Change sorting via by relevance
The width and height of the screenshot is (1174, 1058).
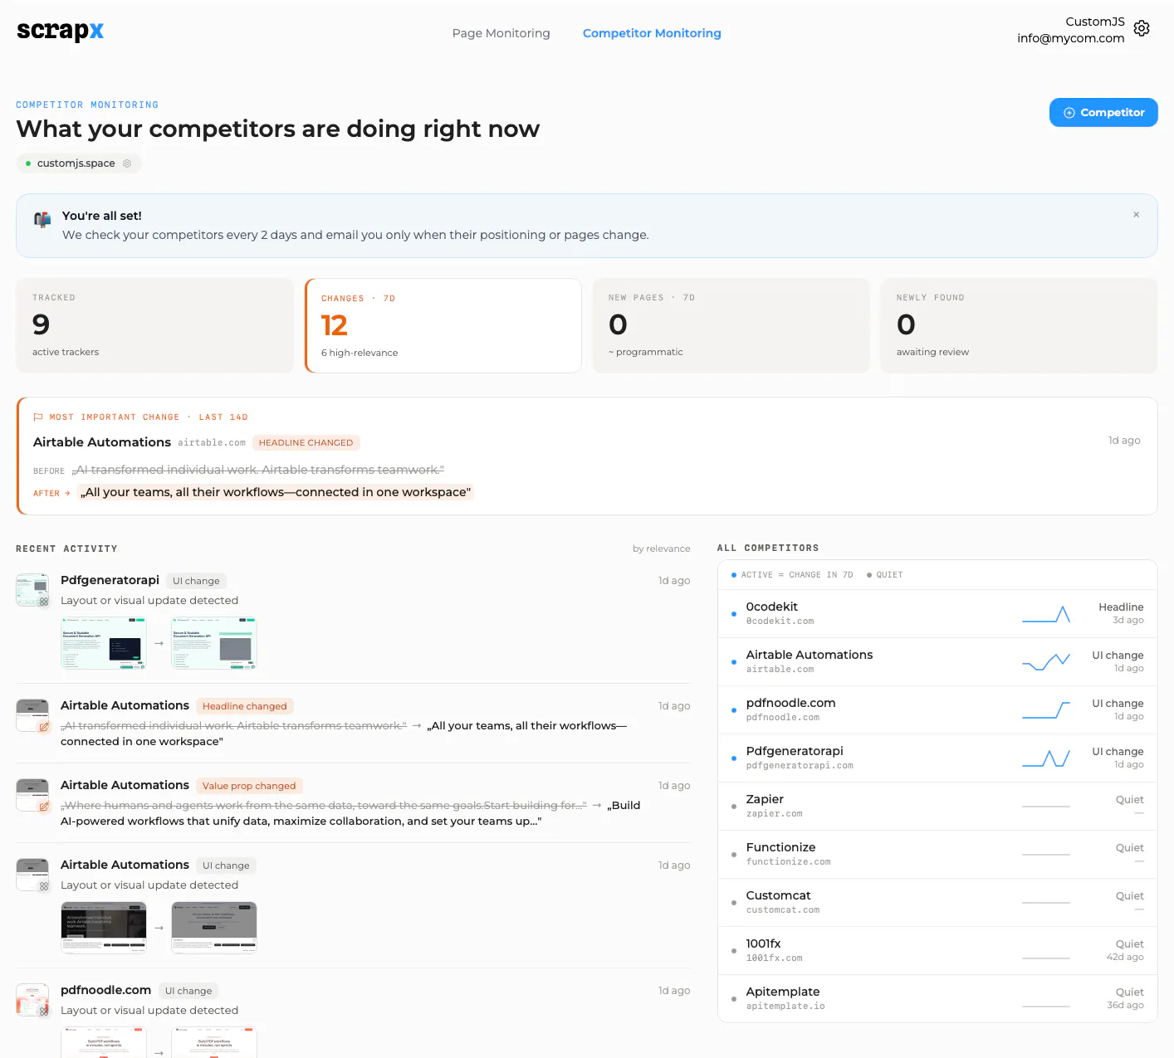(x=661, y=549)
